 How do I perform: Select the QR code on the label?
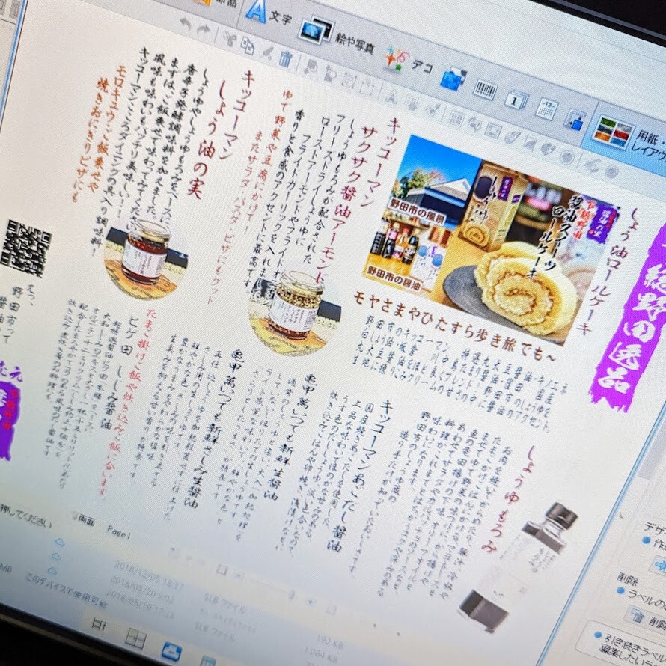tap(26, 248)
